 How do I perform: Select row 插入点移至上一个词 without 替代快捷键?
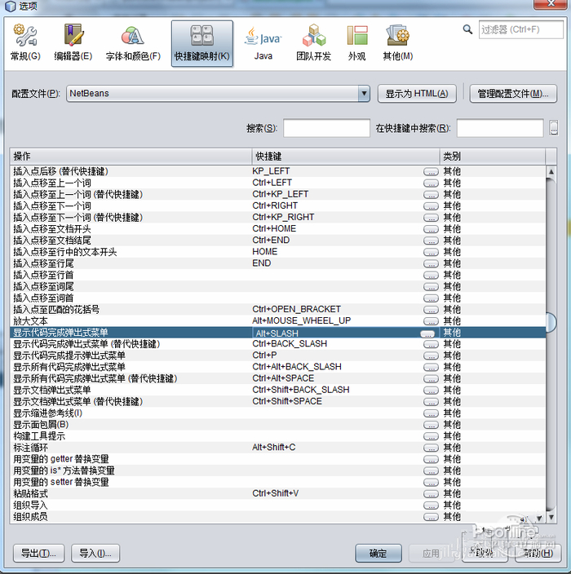(x=277, y=183)
